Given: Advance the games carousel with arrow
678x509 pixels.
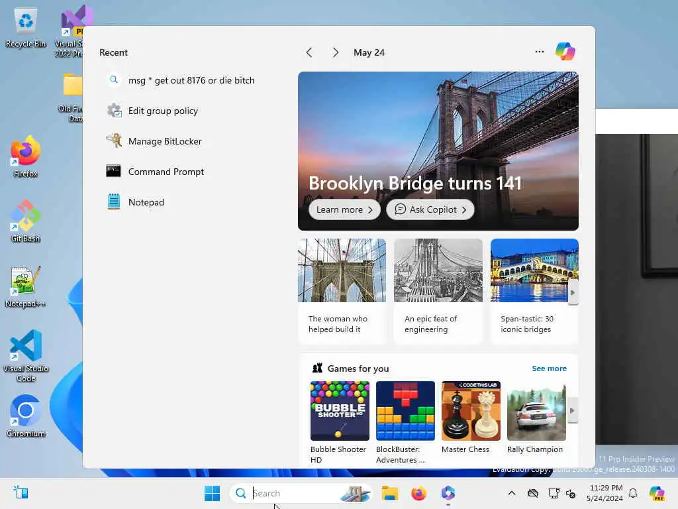Looking at the screenshot, I should pos(573,410).
